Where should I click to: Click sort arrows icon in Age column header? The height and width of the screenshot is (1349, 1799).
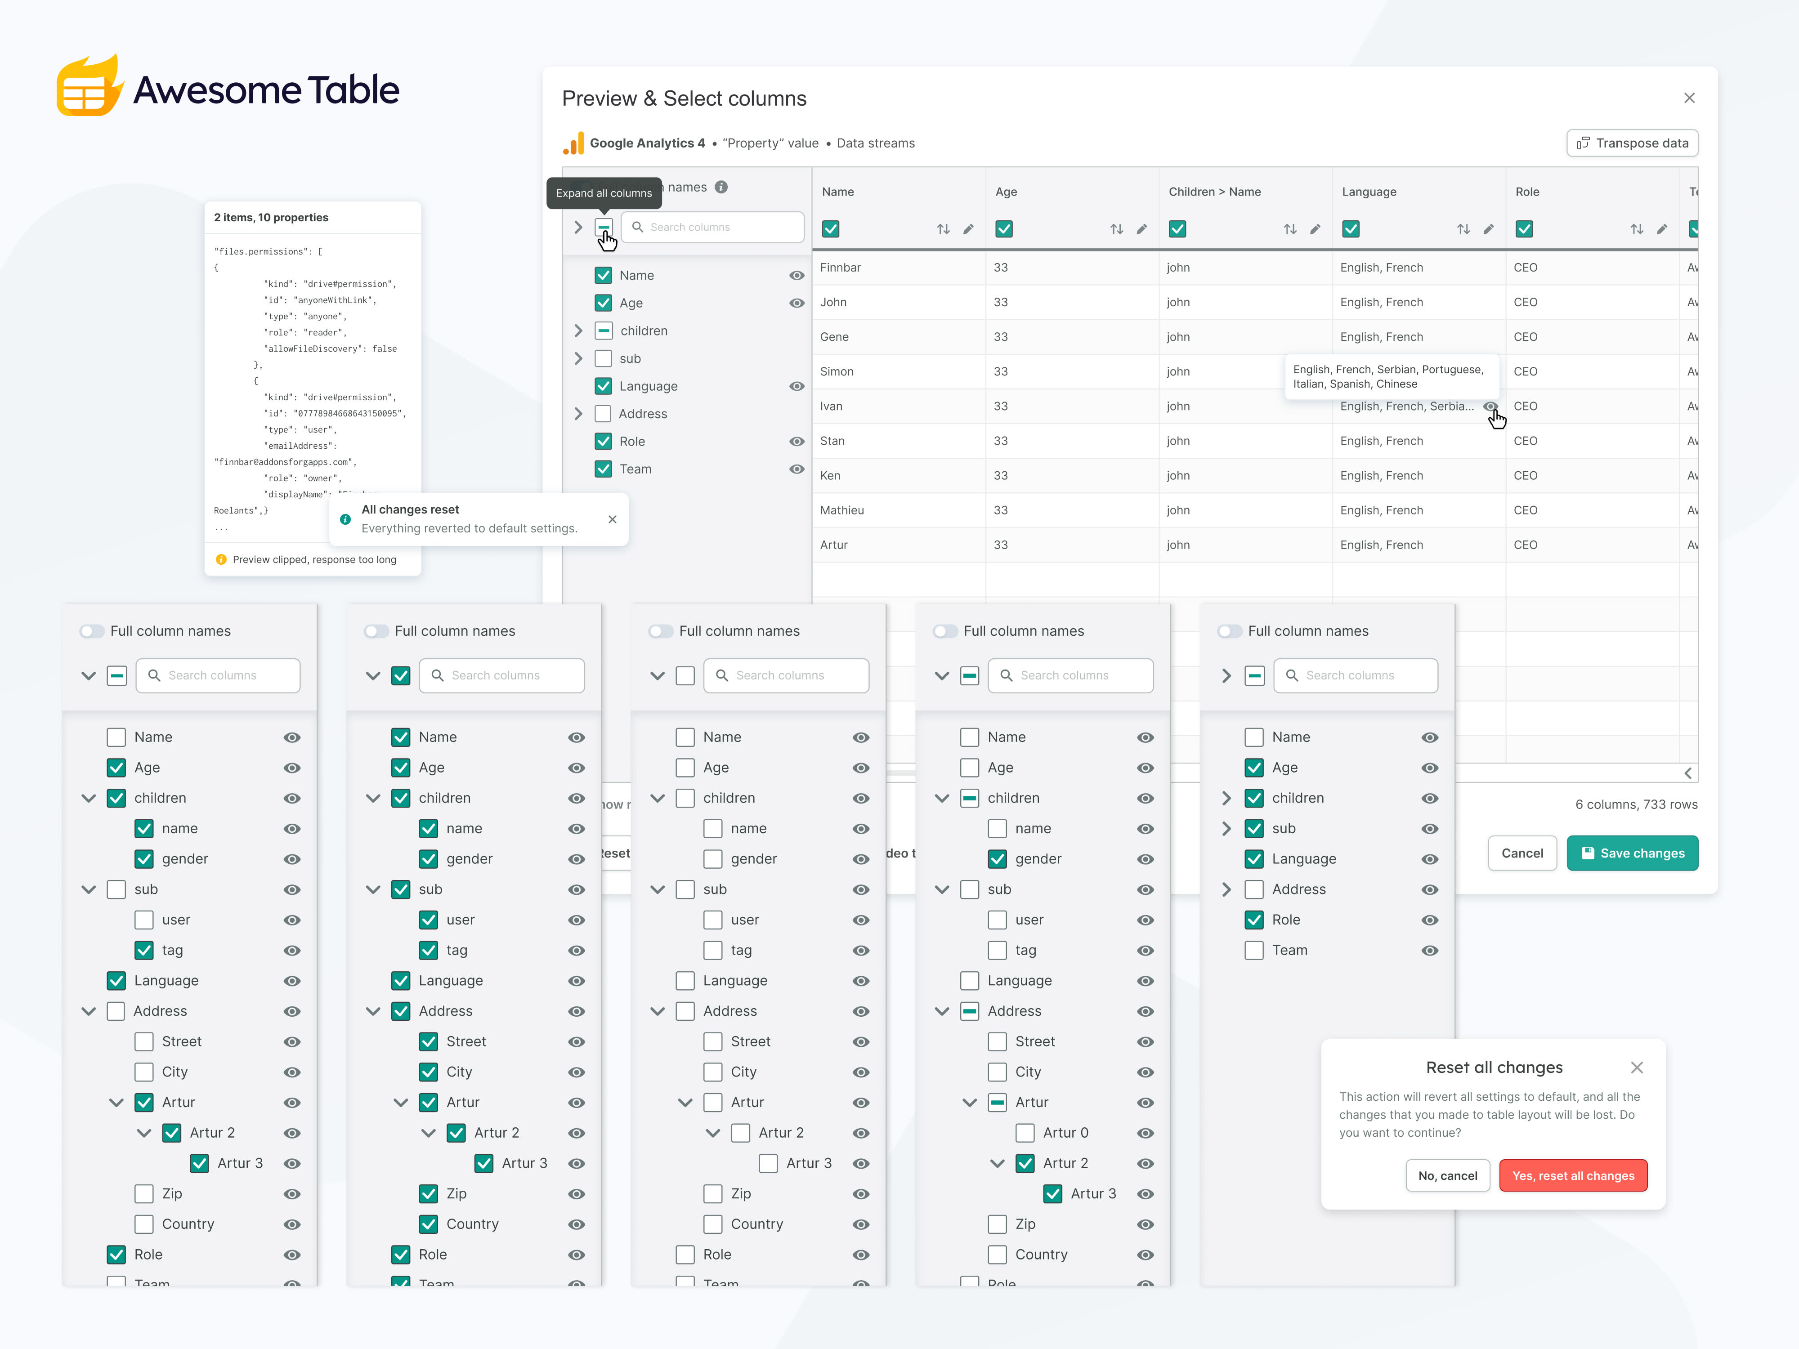click(1117, 229)
